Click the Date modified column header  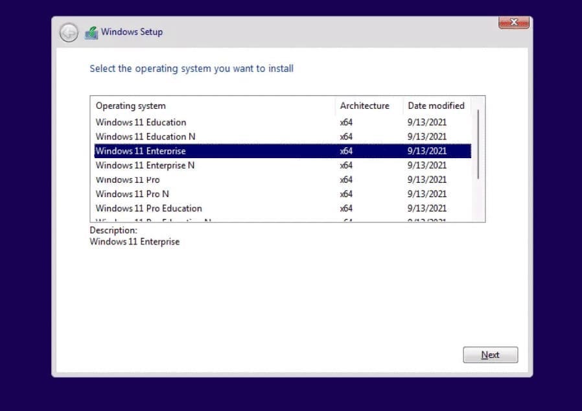pyautogui.click(x=436, y=106)
